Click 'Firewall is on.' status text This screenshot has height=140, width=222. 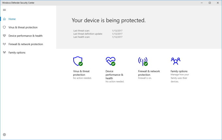(x=145, y=78)
